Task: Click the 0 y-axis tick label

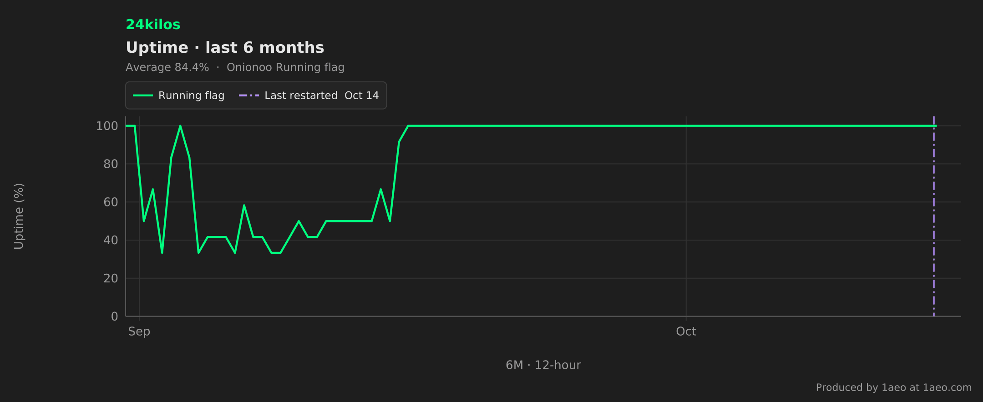Action: pyautogui.click(x=115, y=317)
